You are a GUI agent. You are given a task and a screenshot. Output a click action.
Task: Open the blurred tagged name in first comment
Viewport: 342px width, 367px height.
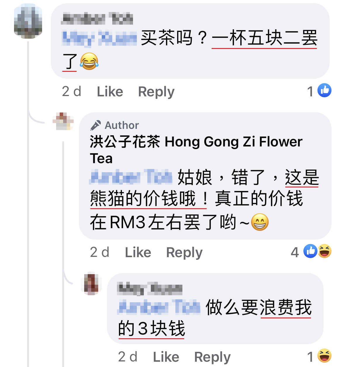(99, 39)
